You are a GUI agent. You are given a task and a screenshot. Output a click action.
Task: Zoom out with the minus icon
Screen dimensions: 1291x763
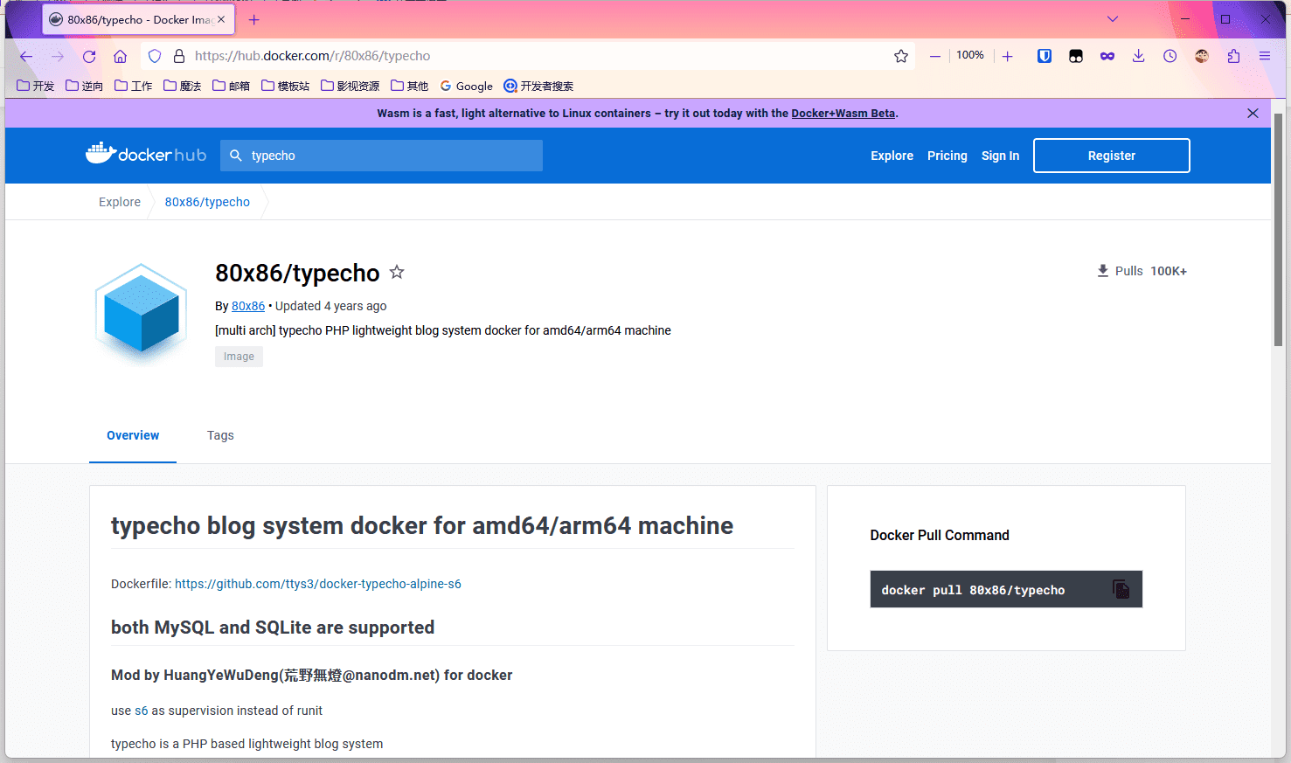pyautogui.click(x=935, y=56)
